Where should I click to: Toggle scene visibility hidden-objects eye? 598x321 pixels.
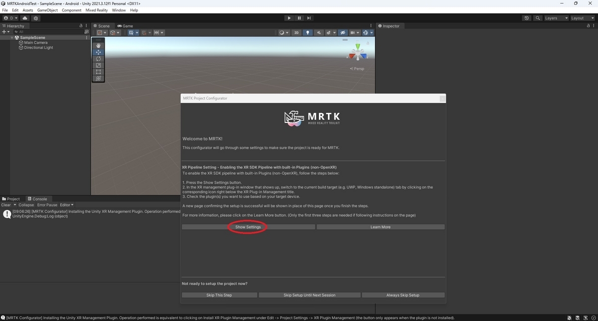[342, 32]
